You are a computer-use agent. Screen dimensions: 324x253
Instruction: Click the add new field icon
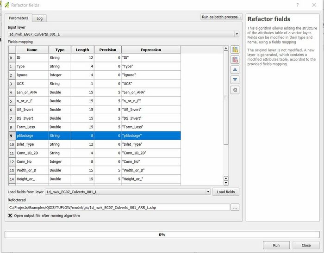point(235,50)
